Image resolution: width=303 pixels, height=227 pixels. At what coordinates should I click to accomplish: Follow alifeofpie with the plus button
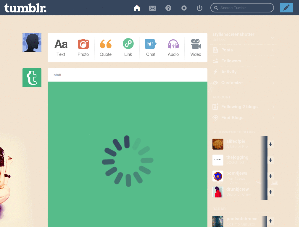270,144
